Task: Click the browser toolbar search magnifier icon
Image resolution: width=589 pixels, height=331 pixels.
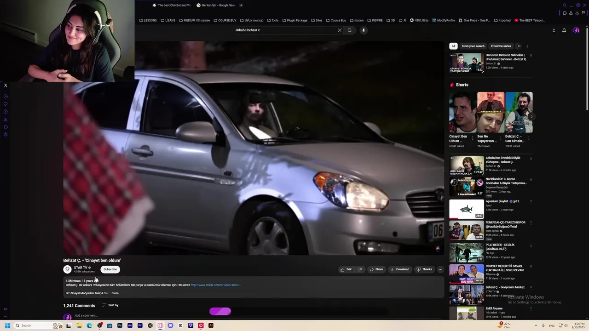Action: (565, 6)
